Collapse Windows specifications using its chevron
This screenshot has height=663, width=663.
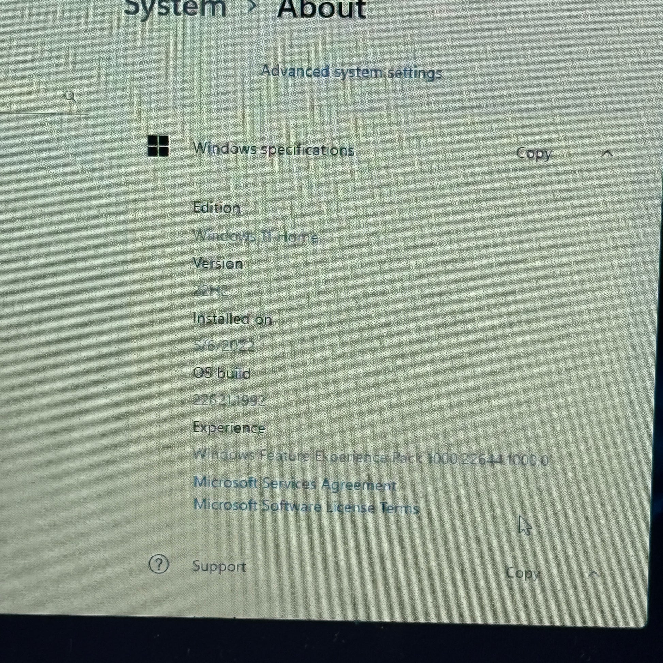[x=607, y=154]
